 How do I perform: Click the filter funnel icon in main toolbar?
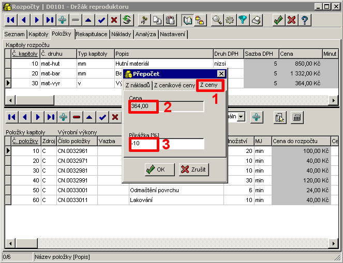[x=243, y=20]
